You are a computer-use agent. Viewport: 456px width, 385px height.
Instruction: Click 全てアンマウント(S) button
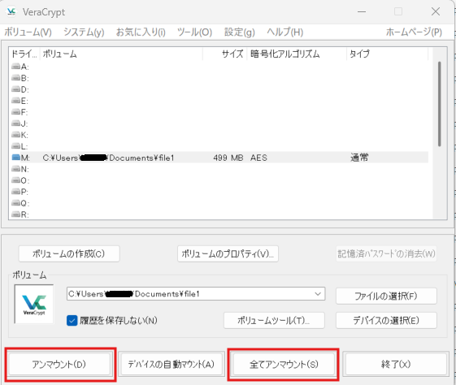[284, 364]
